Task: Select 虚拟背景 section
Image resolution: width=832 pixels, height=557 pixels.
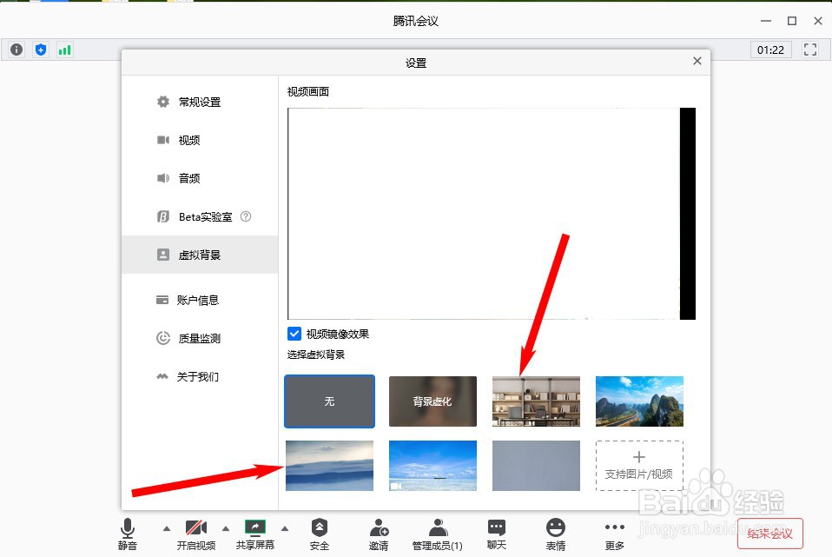Action: [x=200, y=255]
